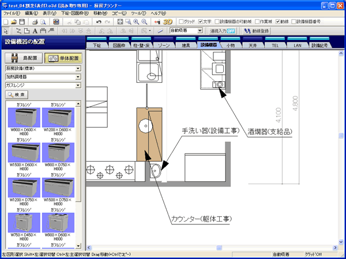The image size is (346, 259).
Task: Click the print icon in toolbar
Action: [x=35, y=21]
